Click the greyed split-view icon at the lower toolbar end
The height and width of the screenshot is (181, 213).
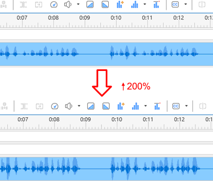pyautogui.click(x=203, y=106)
